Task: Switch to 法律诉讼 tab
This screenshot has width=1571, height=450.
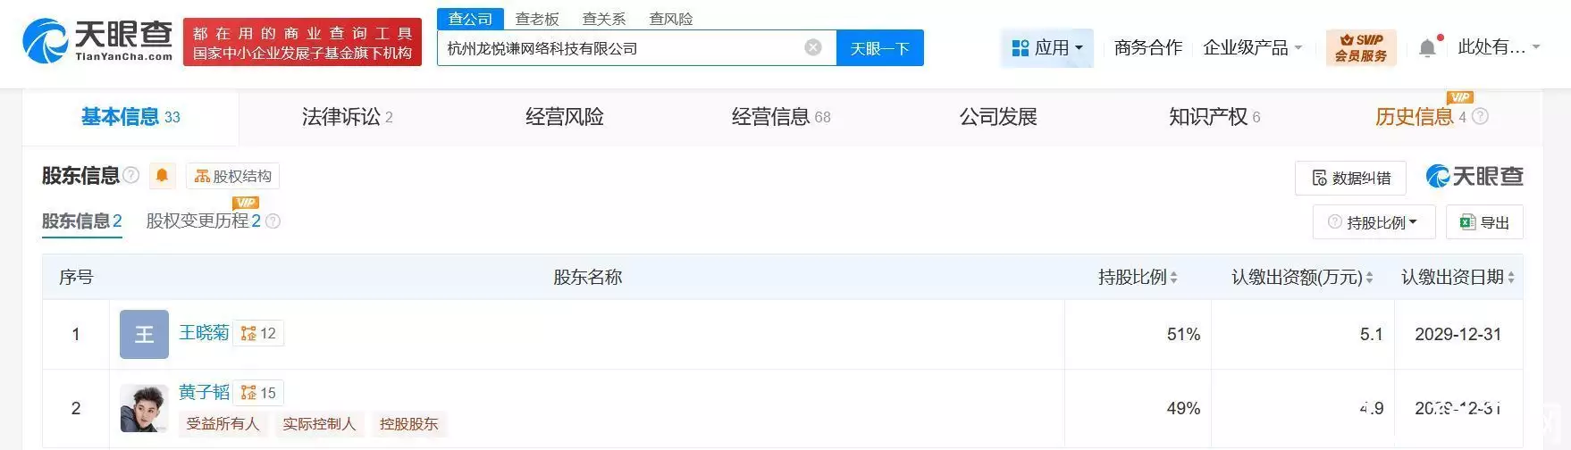Action: (x=348, y=117)
